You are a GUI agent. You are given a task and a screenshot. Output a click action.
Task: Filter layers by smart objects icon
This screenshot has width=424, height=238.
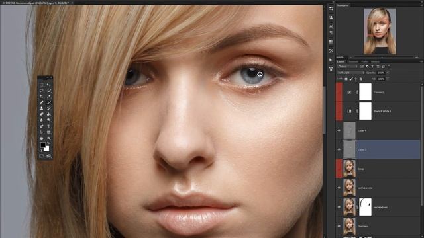pyautogui.click(x=383, y=67)
